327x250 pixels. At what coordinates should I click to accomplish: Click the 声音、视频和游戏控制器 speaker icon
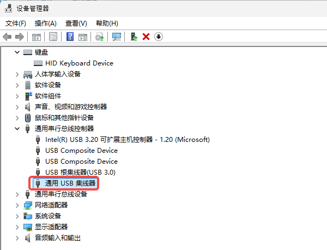tap(28, 107)
